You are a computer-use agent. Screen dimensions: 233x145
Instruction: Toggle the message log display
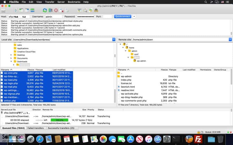(x=16, y=10)
